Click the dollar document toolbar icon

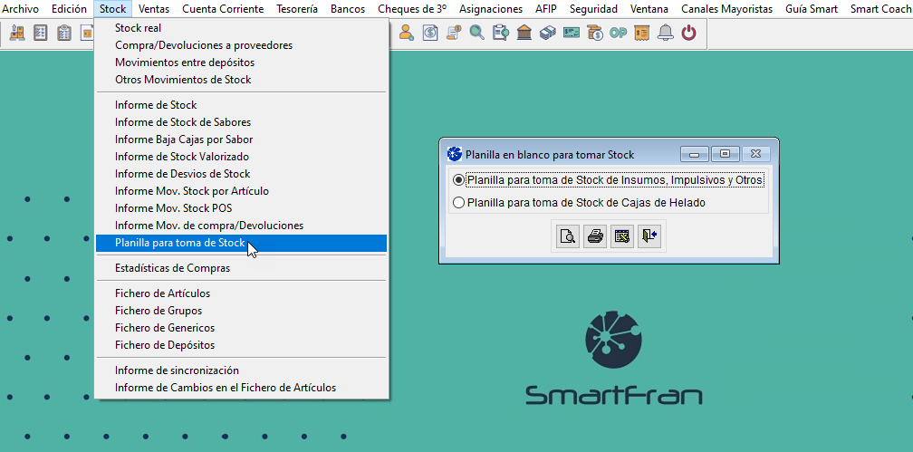pyautogui.click(x=429, y=33)
